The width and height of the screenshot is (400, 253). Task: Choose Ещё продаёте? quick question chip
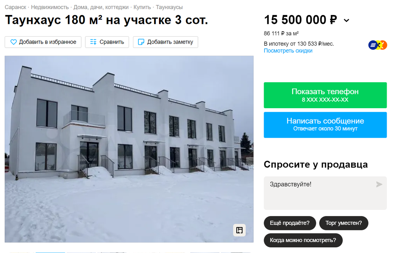click(x=290, y=223)
